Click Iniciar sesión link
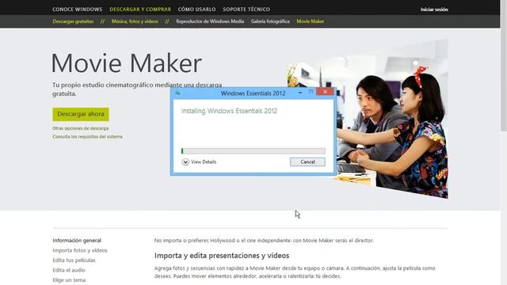 [x=434, y=9]
